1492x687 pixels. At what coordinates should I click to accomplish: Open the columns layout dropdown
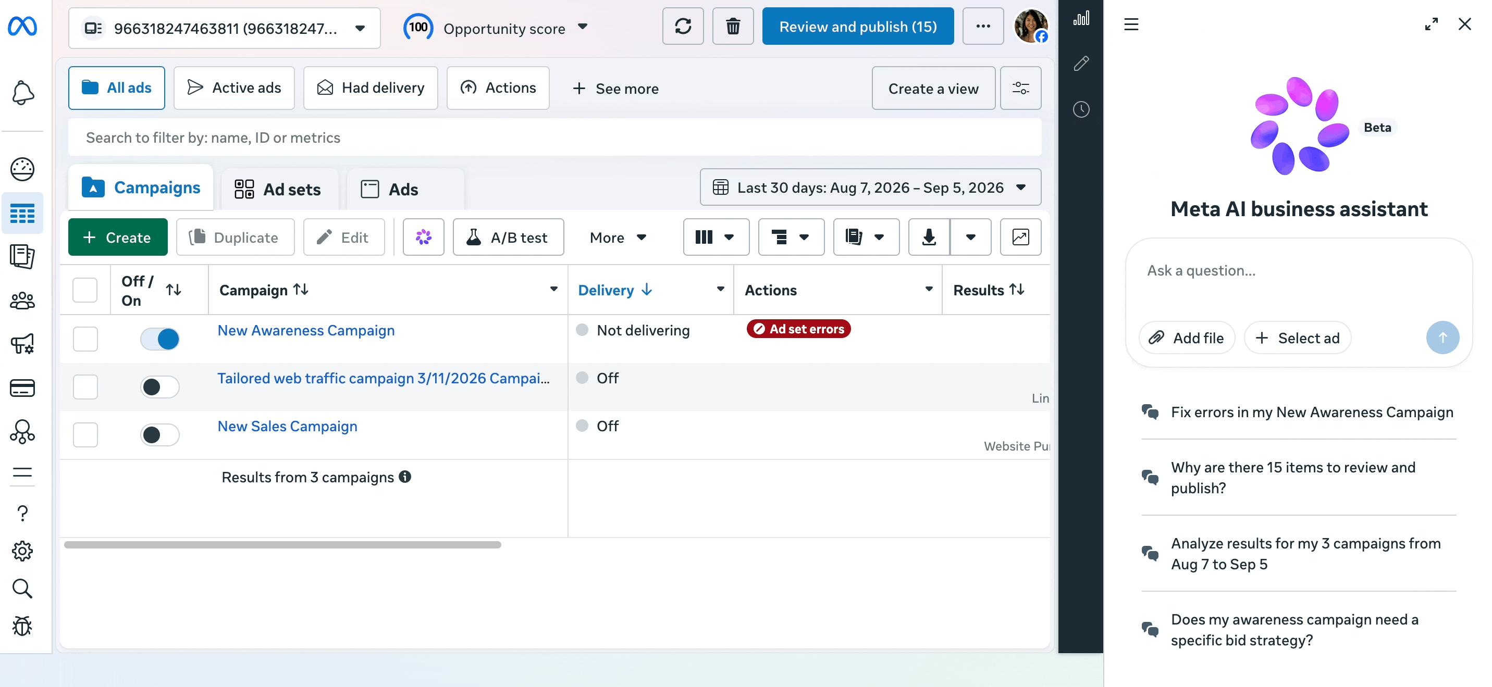tap(716, 236)
